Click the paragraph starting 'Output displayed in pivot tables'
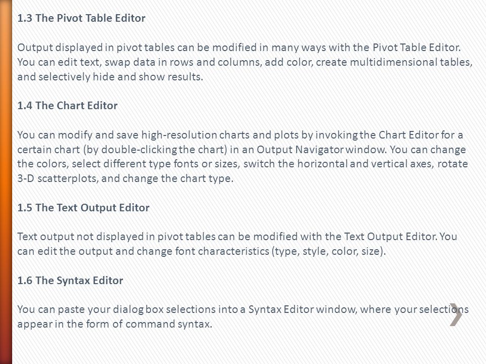The height and width of the screenshot is (364, 486). pyautogui.click(x=245, y=62)
